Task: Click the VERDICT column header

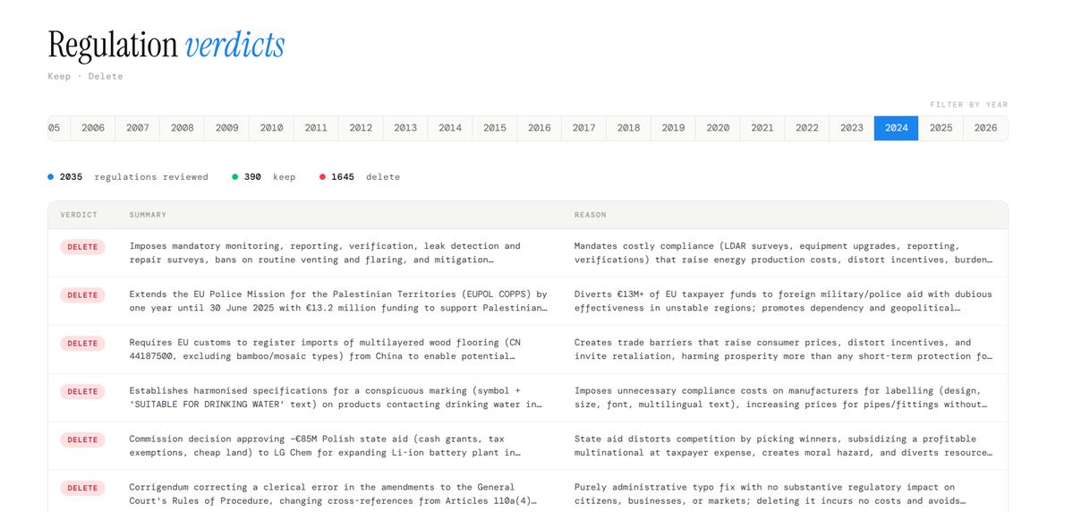Action: tap(79, 215)
